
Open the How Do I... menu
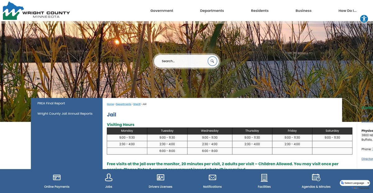[347, 11]
